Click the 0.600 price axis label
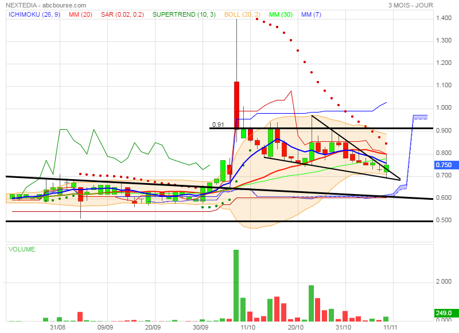The height and width of the screenshot is (333, 459). tap(444, 198)
